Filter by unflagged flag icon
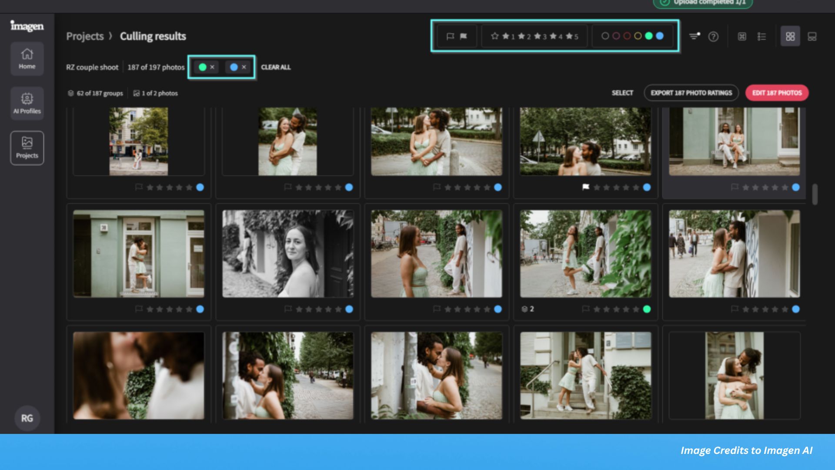The width and height of the screenshot is (835, 470). coord(450,36)
